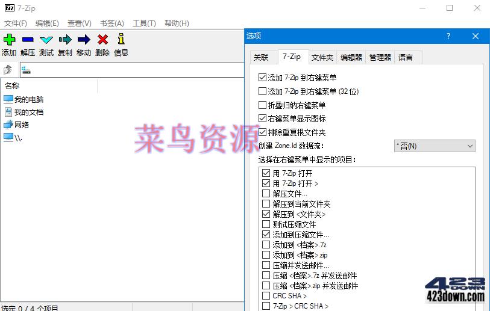Enable 折叠归纳右键菜单 checkbox
Viewport: 490px width, 311px height.
point(263,105)
